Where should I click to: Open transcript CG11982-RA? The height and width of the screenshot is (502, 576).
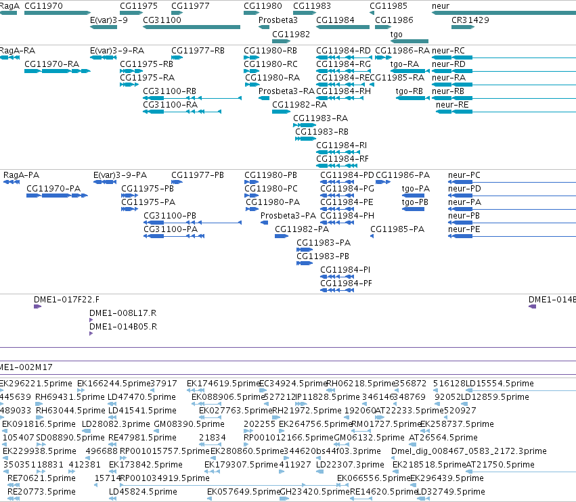click(x=299, y=105)
